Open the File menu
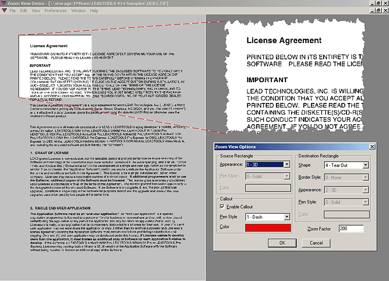This screenshot has height=281, width=389. click(x=12, y=11)
